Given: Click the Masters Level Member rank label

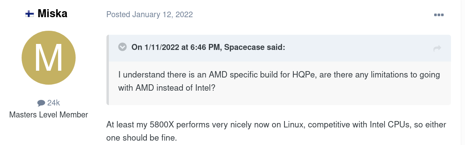Looking at the screenshot, I should click(x=49, y=115).
